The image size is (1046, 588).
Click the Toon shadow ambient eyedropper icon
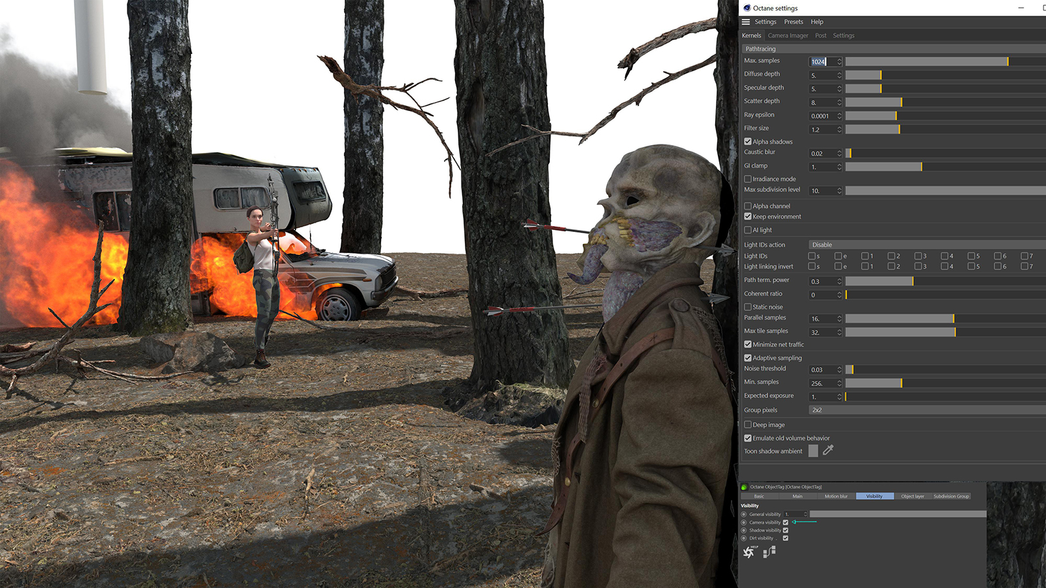[828, 450]
